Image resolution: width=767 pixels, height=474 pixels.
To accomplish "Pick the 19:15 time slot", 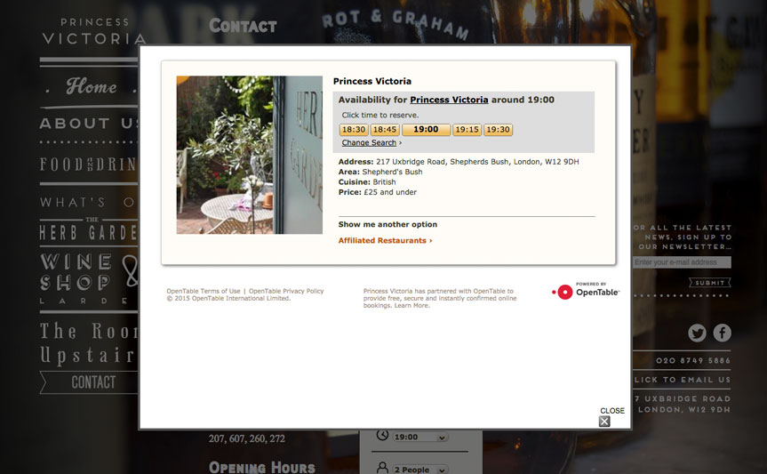I will (467, 130).
